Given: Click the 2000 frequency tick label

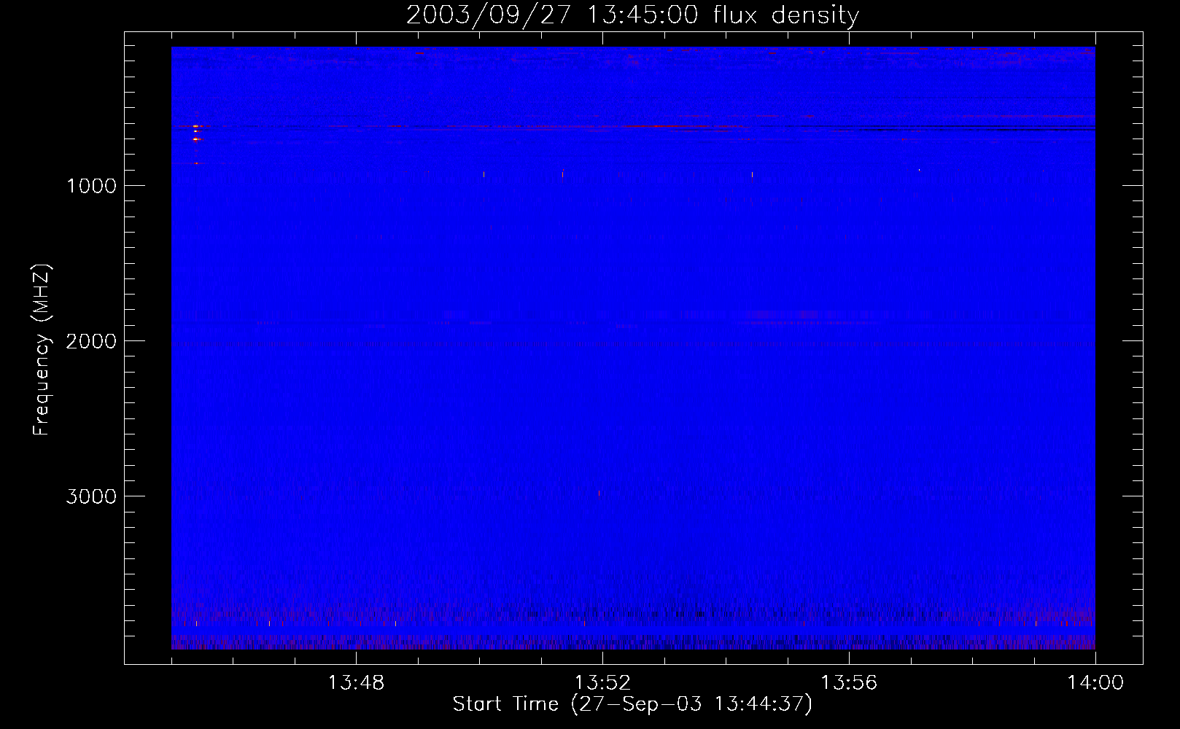Looking at the screenshot, I should coord(91,341).
